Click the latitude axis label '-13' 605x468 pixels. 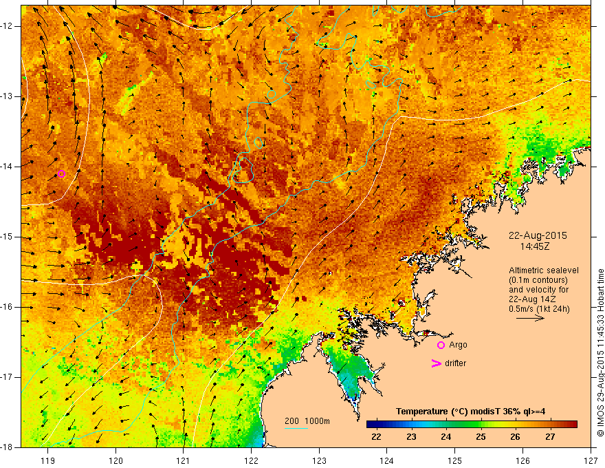tap(7, 96)
